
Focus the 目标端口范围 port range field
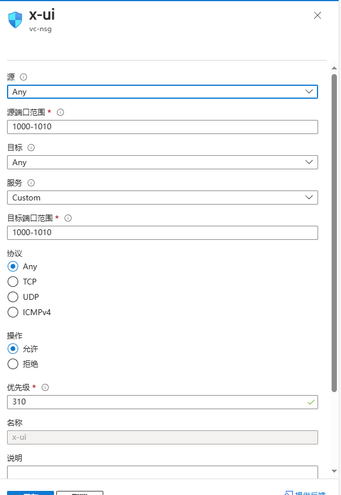[x=163, y=233]
